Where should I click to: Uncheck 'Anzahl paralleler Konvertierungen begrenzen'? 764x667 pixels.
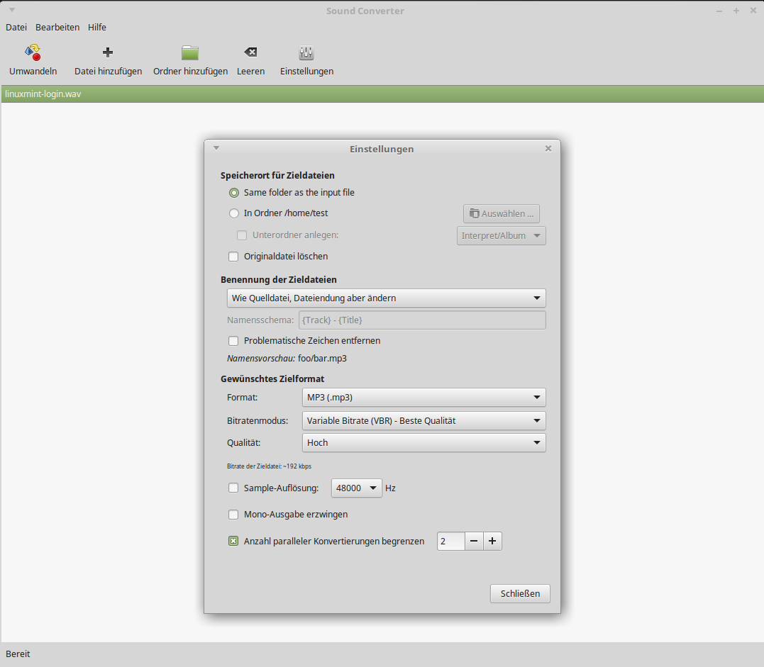click(233, 541)
